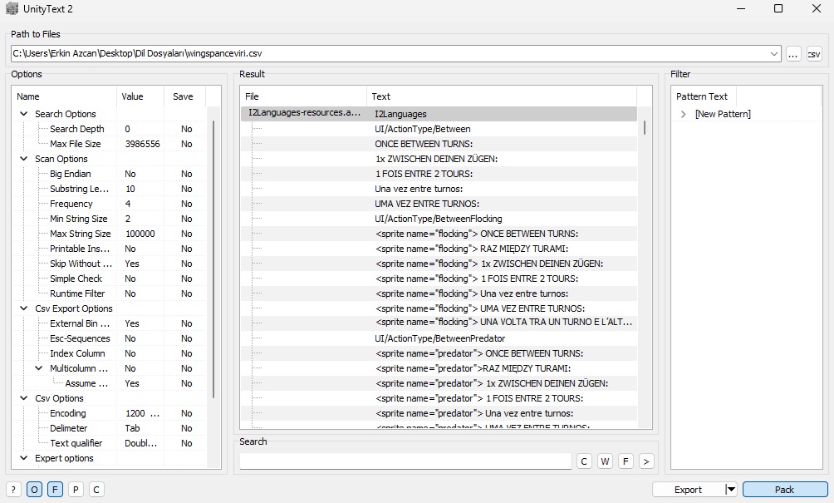Select the 'Una vez entre turnos:' row
This screenshot has width=834, height=503.
[x=439, y=189]
